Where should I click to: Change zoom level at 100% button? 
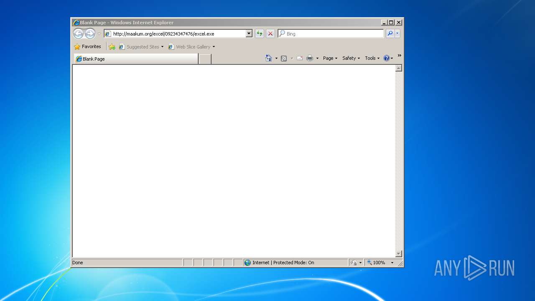pyautogui.click(x=377, y=263)
